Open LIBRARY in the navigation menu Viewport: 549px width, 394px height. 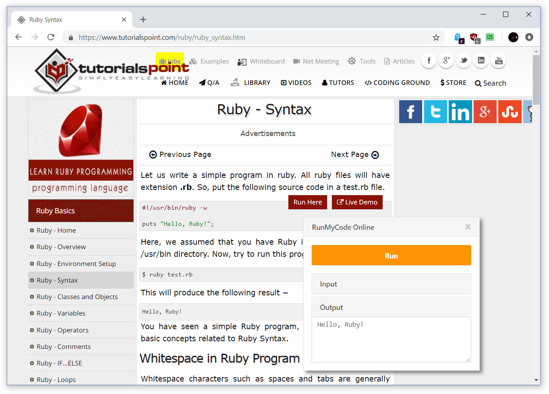(251, 83)
